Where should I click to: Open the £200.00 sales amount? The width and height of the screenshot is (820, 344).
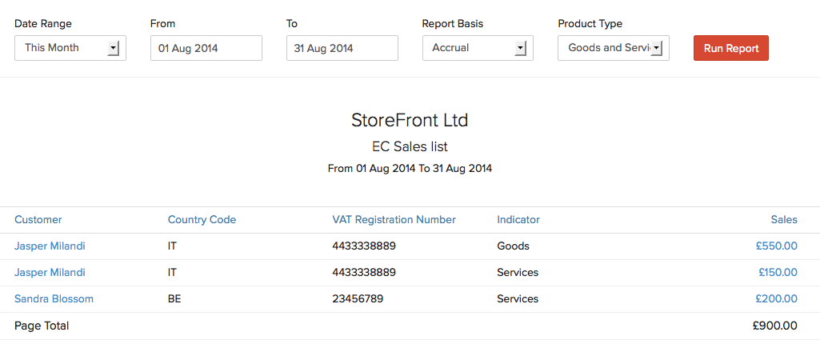point(776,299)
